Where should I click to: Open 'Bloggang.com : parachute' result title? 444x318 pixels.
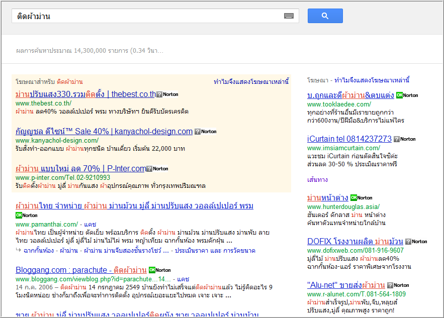click(x=81, y=270)
